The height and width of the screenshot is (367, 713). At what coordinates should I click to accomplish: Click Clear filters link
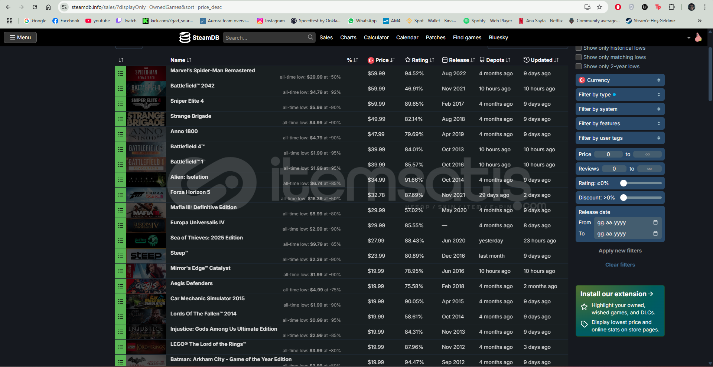tap(620, 265)
